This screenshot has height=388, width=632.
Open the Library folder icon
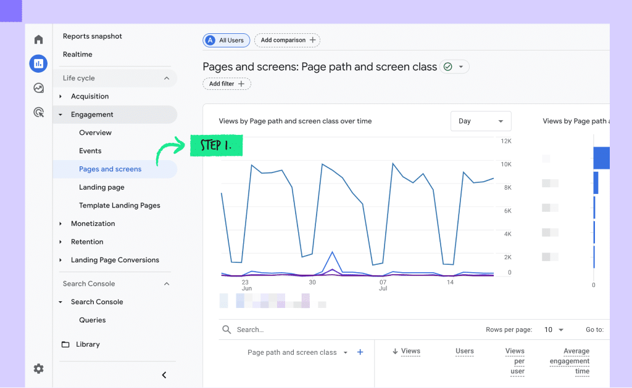65,344
